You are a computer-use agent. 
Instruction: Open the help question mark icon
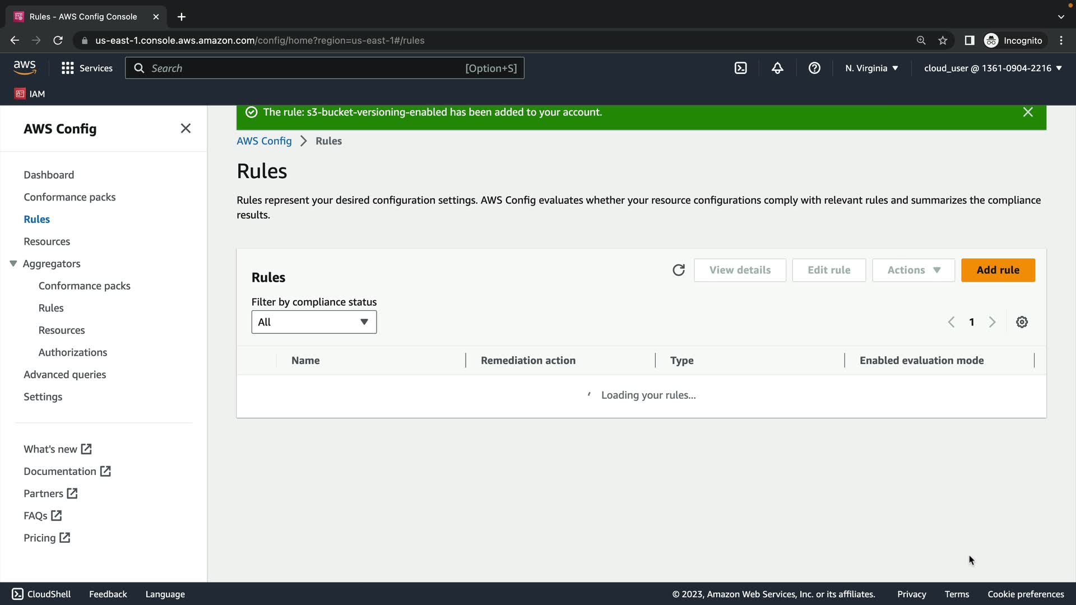[x=814, y=68]
